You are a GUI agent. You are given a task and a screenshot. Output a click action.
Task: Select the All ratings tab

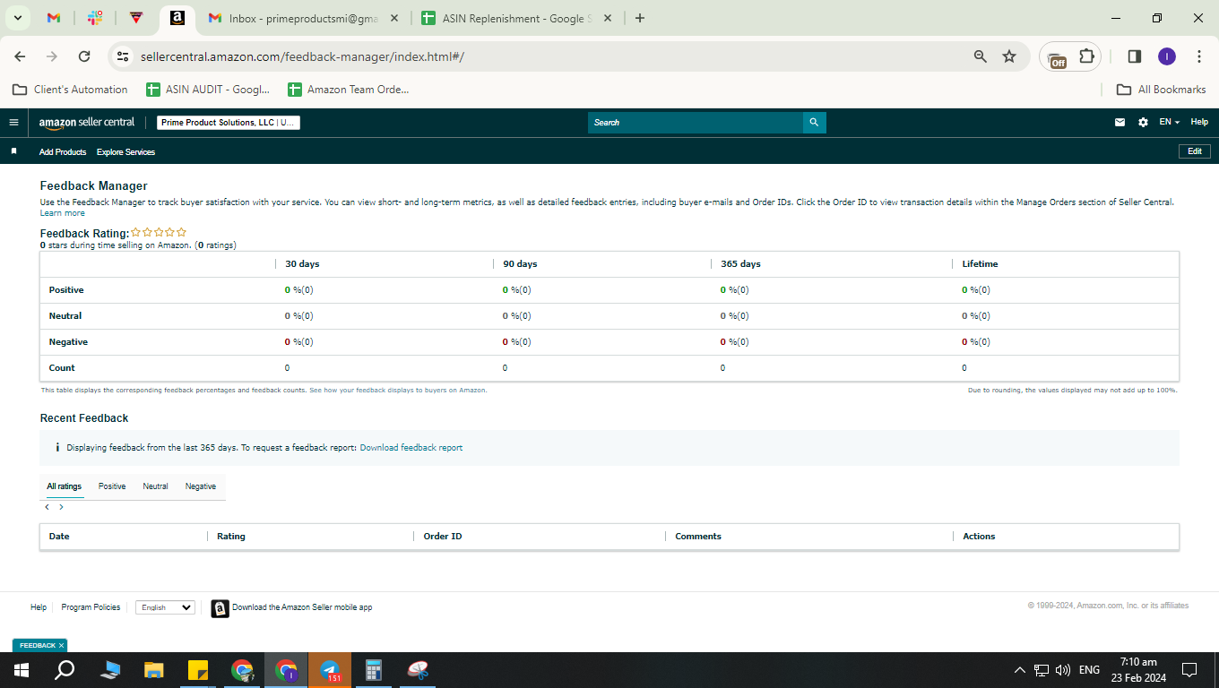click(x=64, y=486)
